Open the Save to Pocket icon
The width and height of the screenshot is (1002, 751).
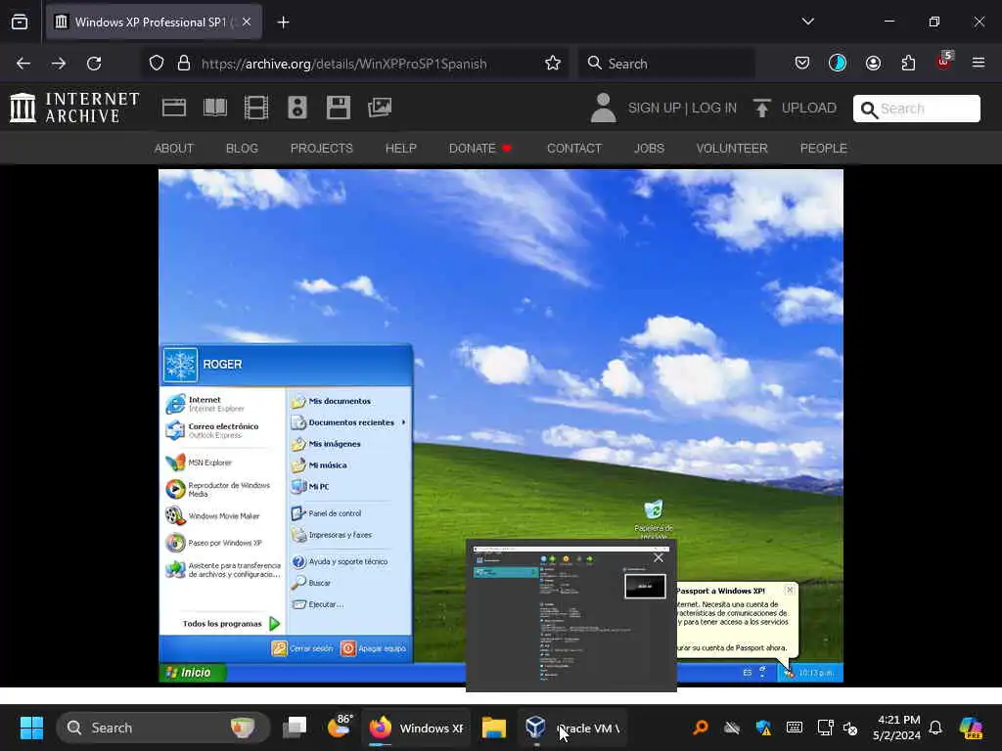click(x=802, y=64)
